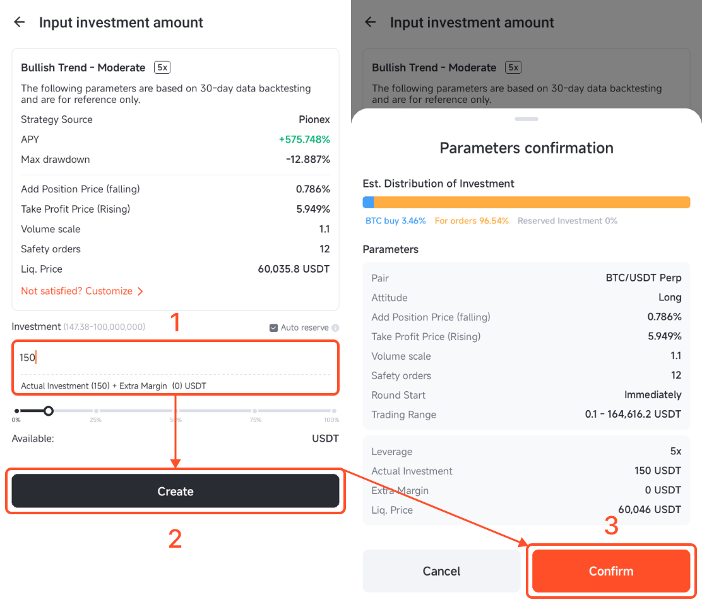Grab the bottom sheet drag handle

pyautogui.click(x=526, y=119)
